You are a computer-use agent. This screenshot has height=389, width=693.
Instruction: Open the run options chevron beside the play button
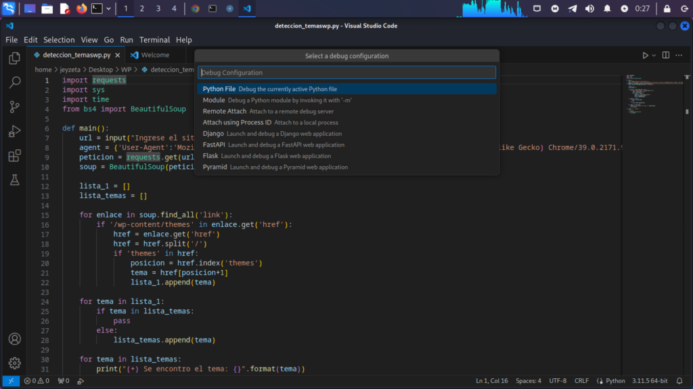tap(654, 55)
